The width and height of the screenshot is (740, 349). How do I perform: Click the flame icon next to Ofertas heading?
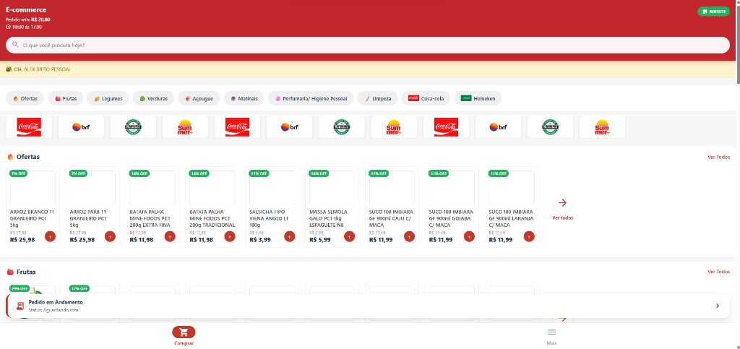10,157
